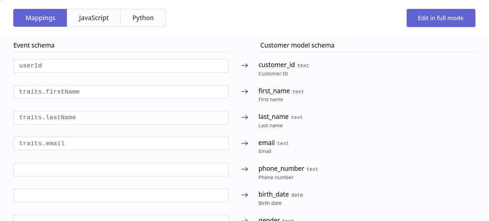Click the empty input for phone_number

(x=121, y=169)
